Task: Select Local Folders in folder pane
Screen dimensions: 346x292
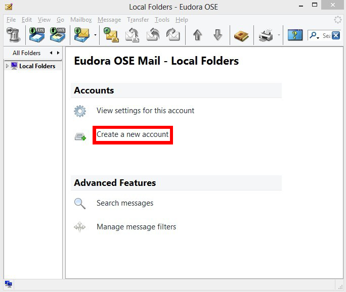Action: pos(37,66)
